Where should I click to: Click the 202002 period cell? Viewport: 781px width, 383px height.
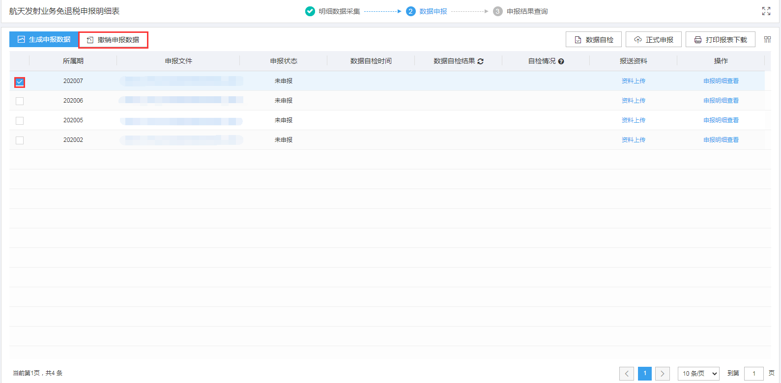[73, 140]
